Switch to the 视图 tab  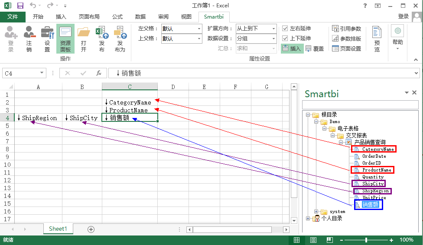tap(186, 17)
